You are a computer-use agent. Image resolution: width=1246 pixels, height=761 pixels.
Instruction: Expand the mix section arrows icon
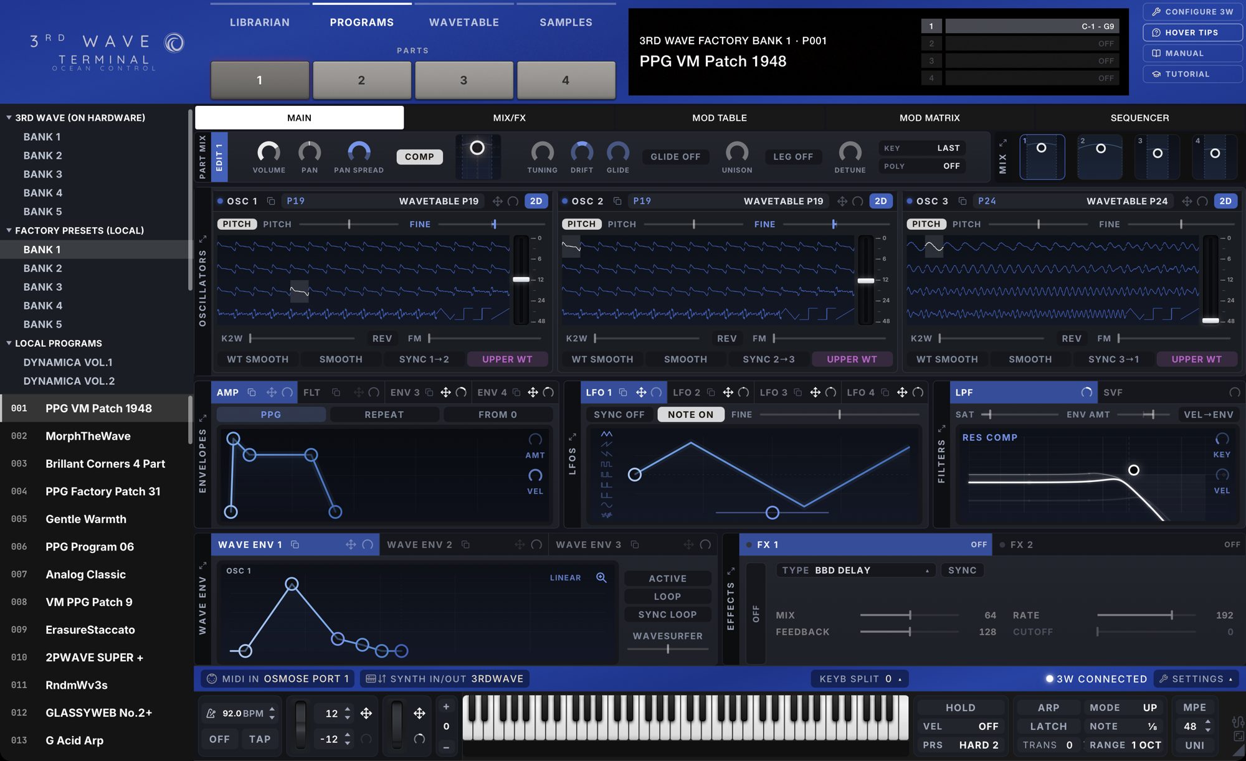[1003, 143]
